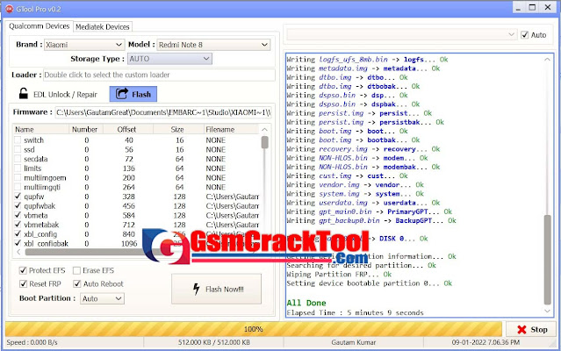Uncheck the xbl_config partition checkbox

coord(18,234)
